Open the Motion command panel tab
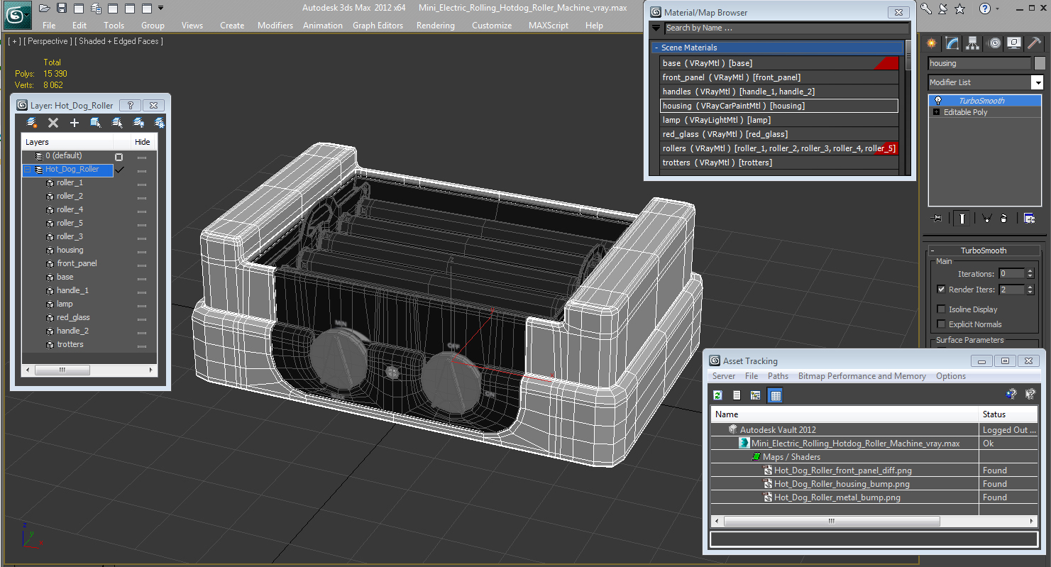The width and height of the screenshot is (1051, 567). 994,43
